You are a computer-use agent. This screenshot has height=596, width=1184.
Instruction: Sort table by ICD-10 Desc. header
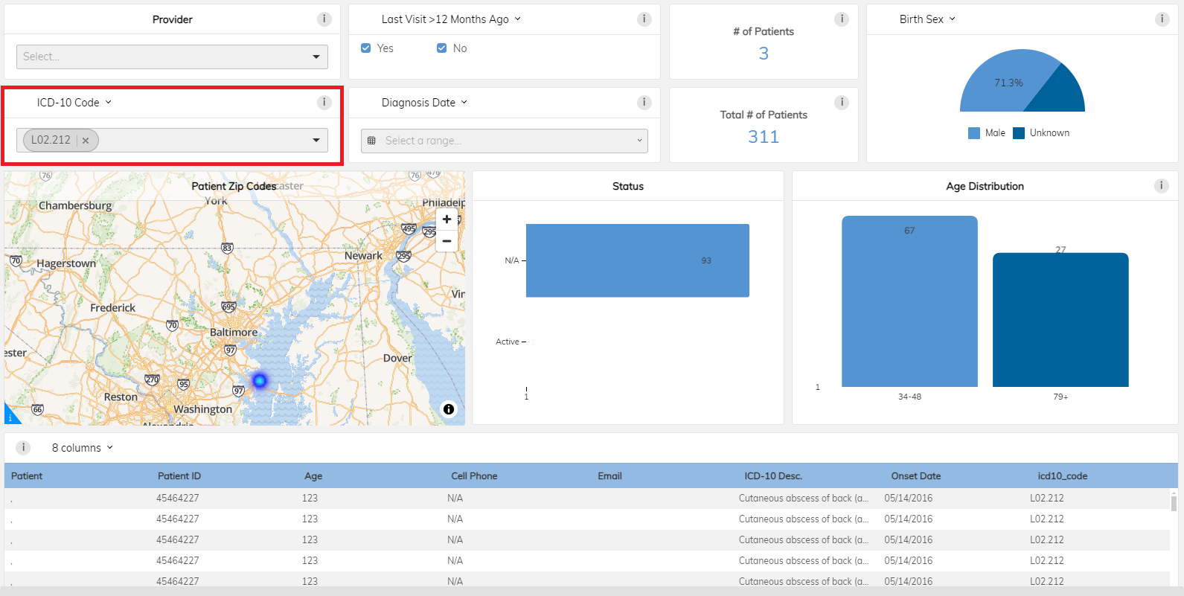pos(773,476)
